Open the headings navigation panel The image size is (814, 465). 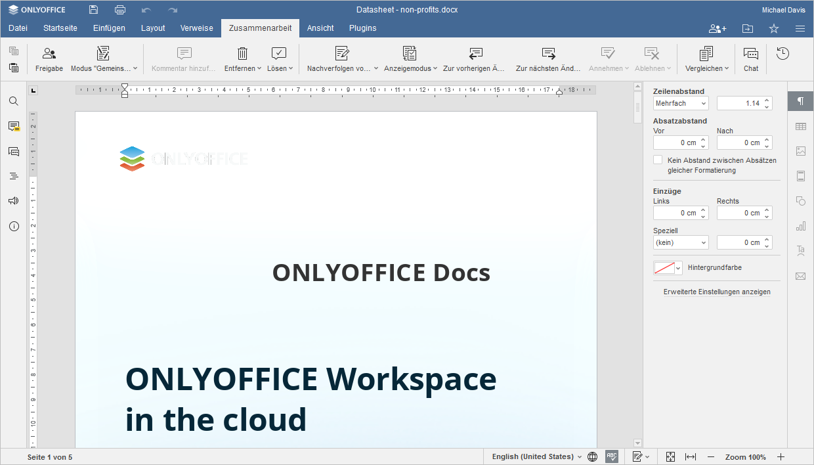(14, 176)
